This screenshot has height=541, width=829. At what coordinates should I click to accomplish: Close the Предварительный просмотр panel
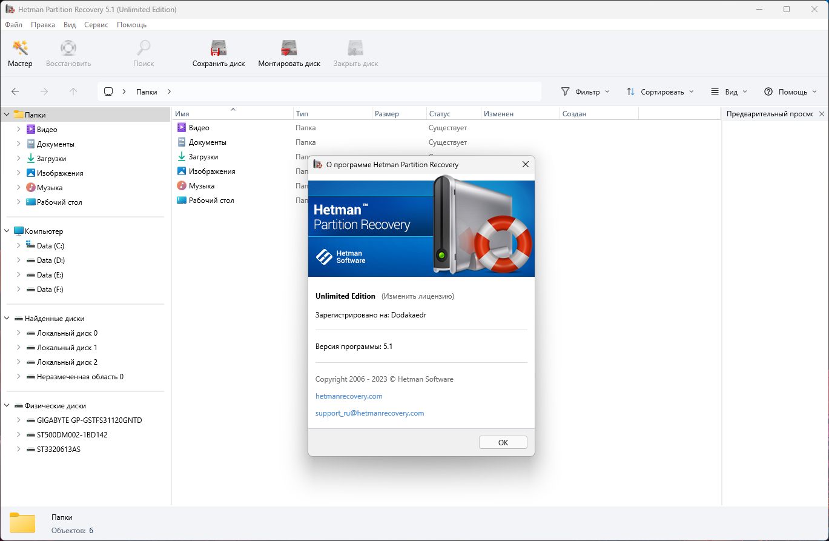click(x=822, y=114)
